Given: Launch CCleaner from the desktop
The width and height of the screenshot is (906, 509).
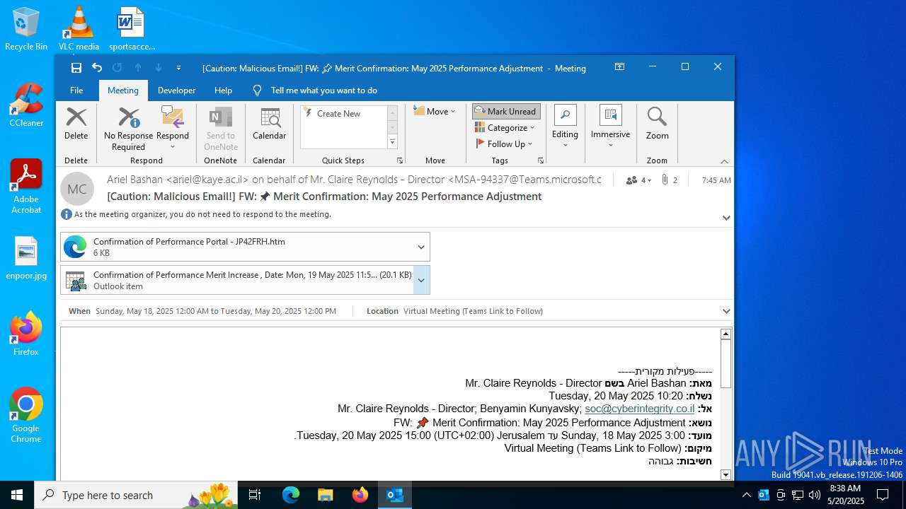Looking at the screenshot, I should point(26,105).
